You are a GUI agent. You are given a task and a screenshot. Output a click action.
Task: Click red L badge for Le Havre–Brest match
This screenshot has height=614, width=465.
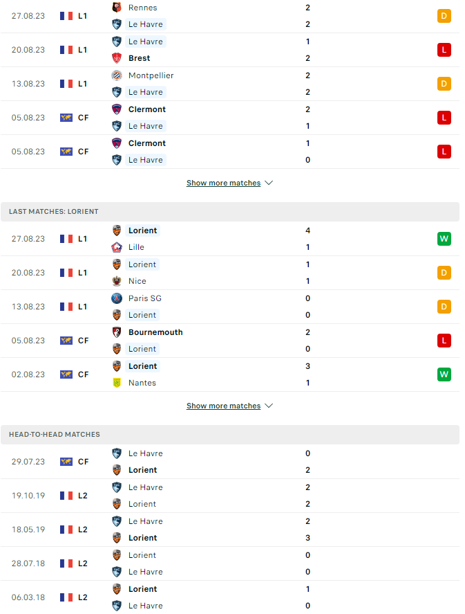click(444, 50)
